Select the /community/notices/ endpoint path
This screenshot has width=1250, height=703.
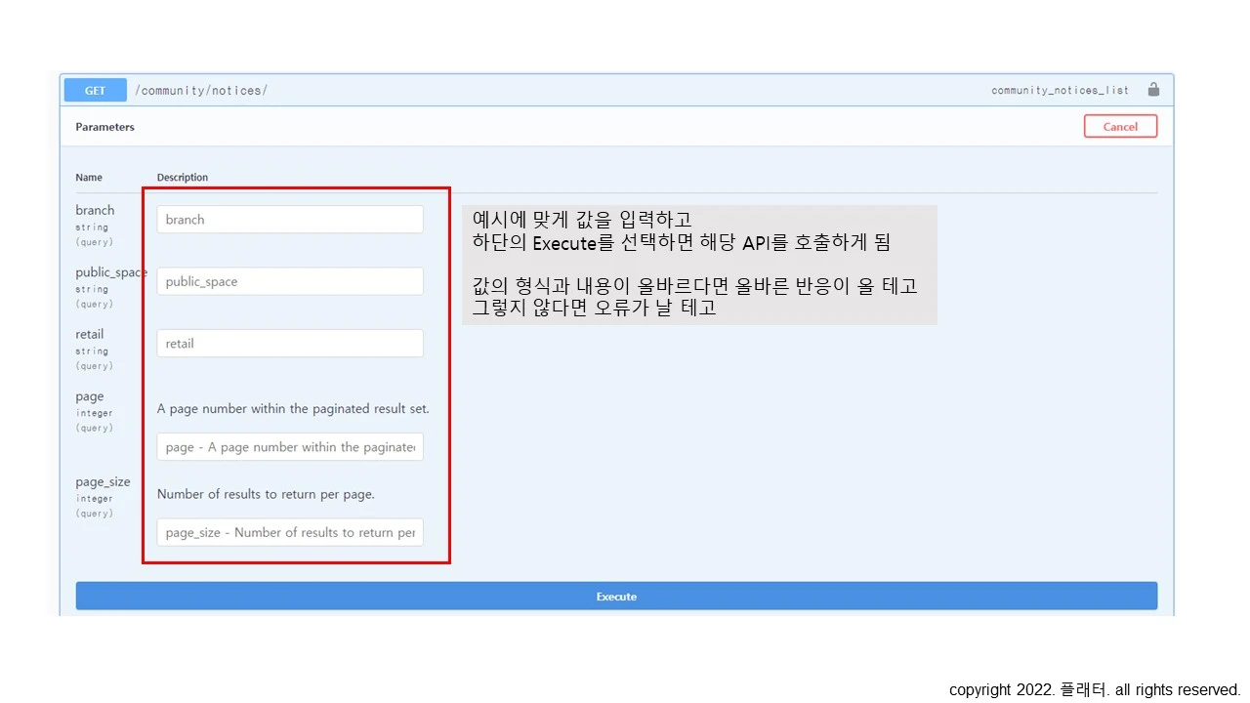point(201,90)
